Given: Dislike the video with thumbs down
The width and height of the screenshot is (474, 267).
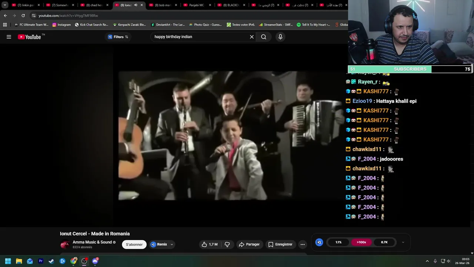Looking at the screenshot, I should point(227,244).
